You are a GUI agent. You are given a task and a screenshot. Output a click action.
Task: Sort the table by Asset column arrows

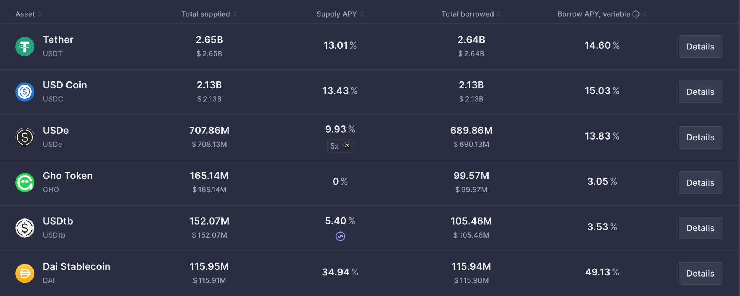coord(40,14)
